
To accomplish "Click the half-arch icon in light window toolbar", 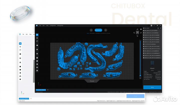I will point(20,76).
